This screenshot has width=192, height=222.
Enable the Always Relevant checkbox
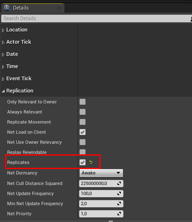pos(83,112)
